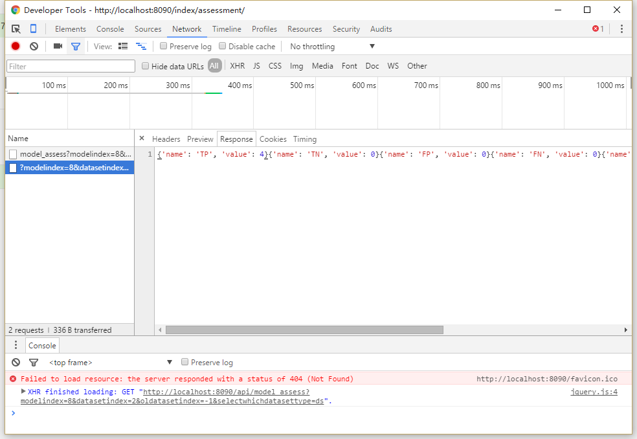Screen dimensions: 637x439
Task: Open the Elements panel tab
Action: (x=71, y=29)
